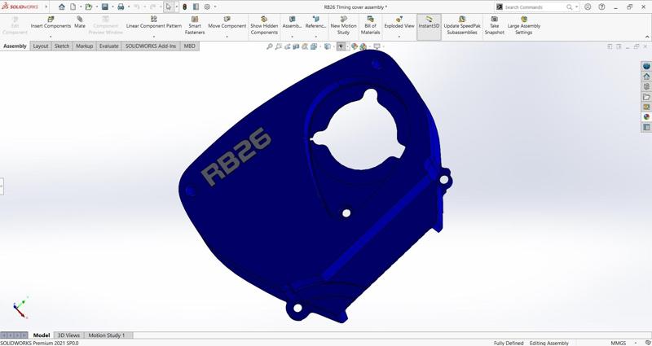Click the Rebuild traffic light icon
The height and width of the screenshot is (346, 652).
tap(185, 7)
